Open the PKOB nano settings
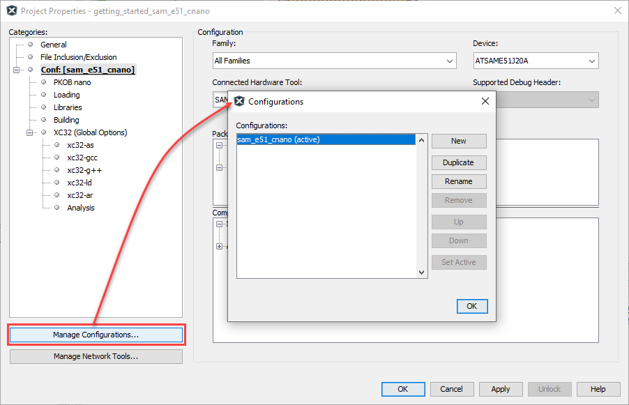This screenshot has height=405, width=629. pos(72,82)
